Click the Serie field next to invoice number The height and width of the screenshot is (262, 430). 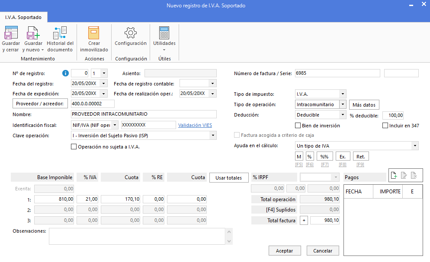click(401, 73)
